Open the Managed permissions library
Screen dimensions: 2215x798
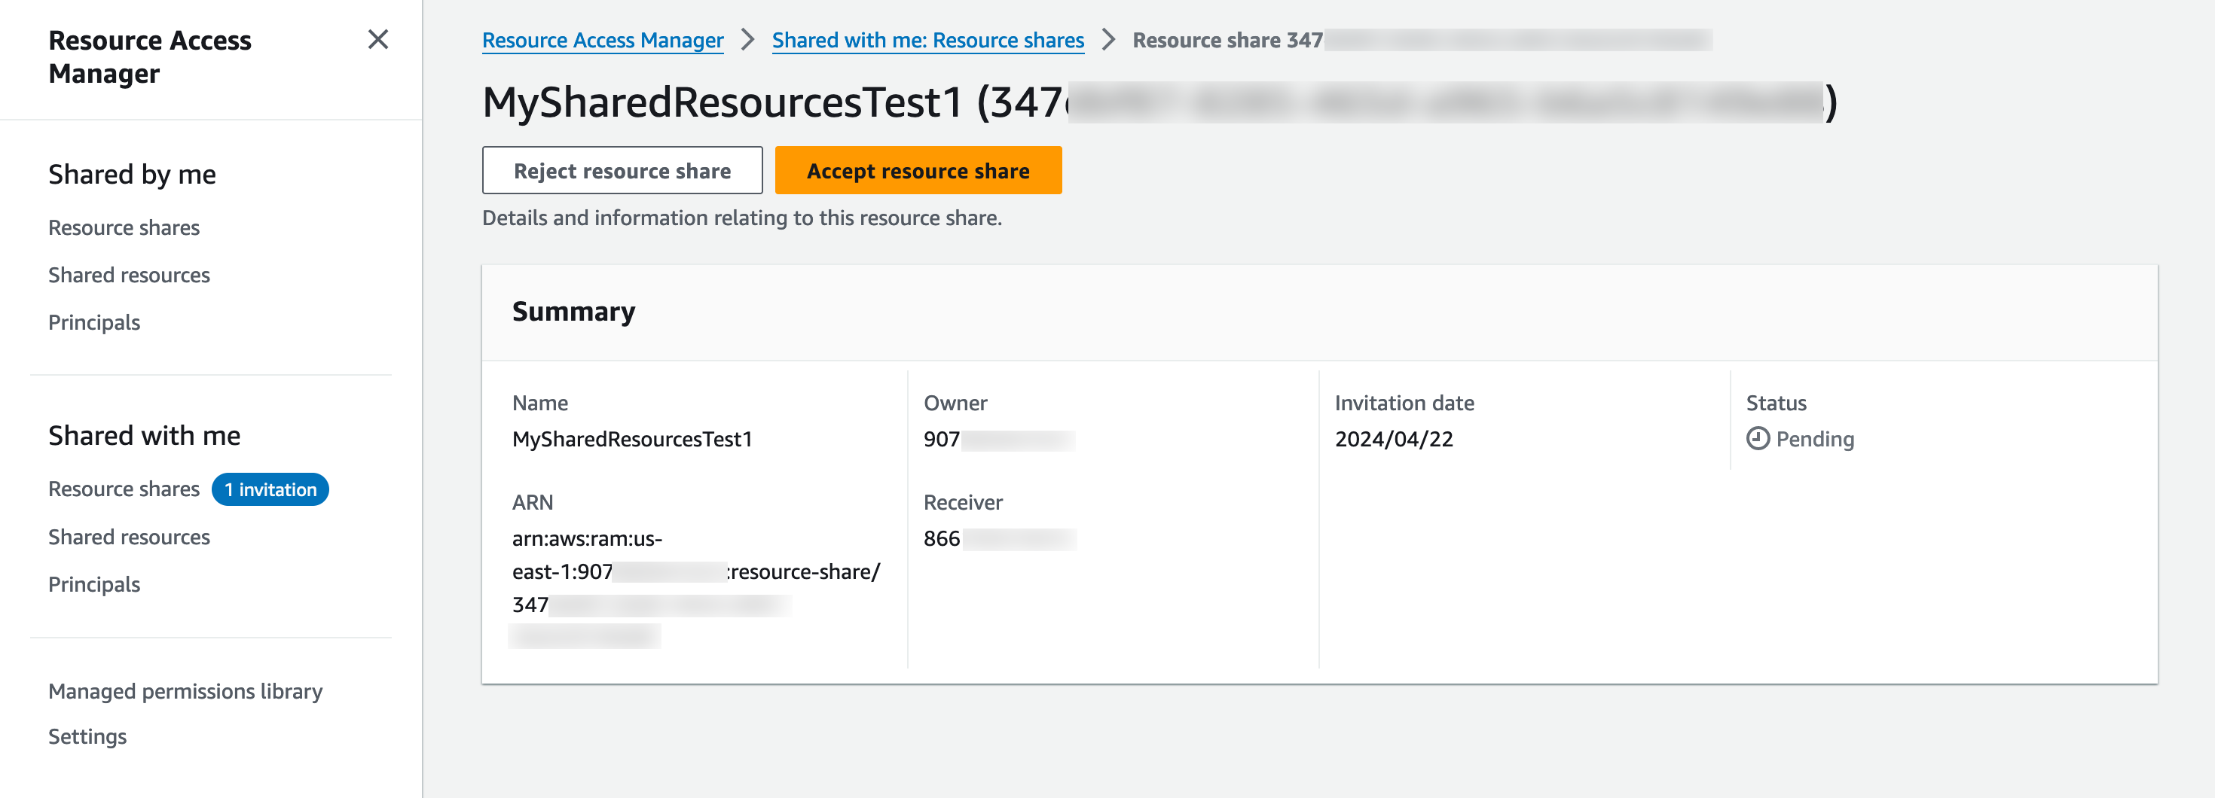point(186,692)
